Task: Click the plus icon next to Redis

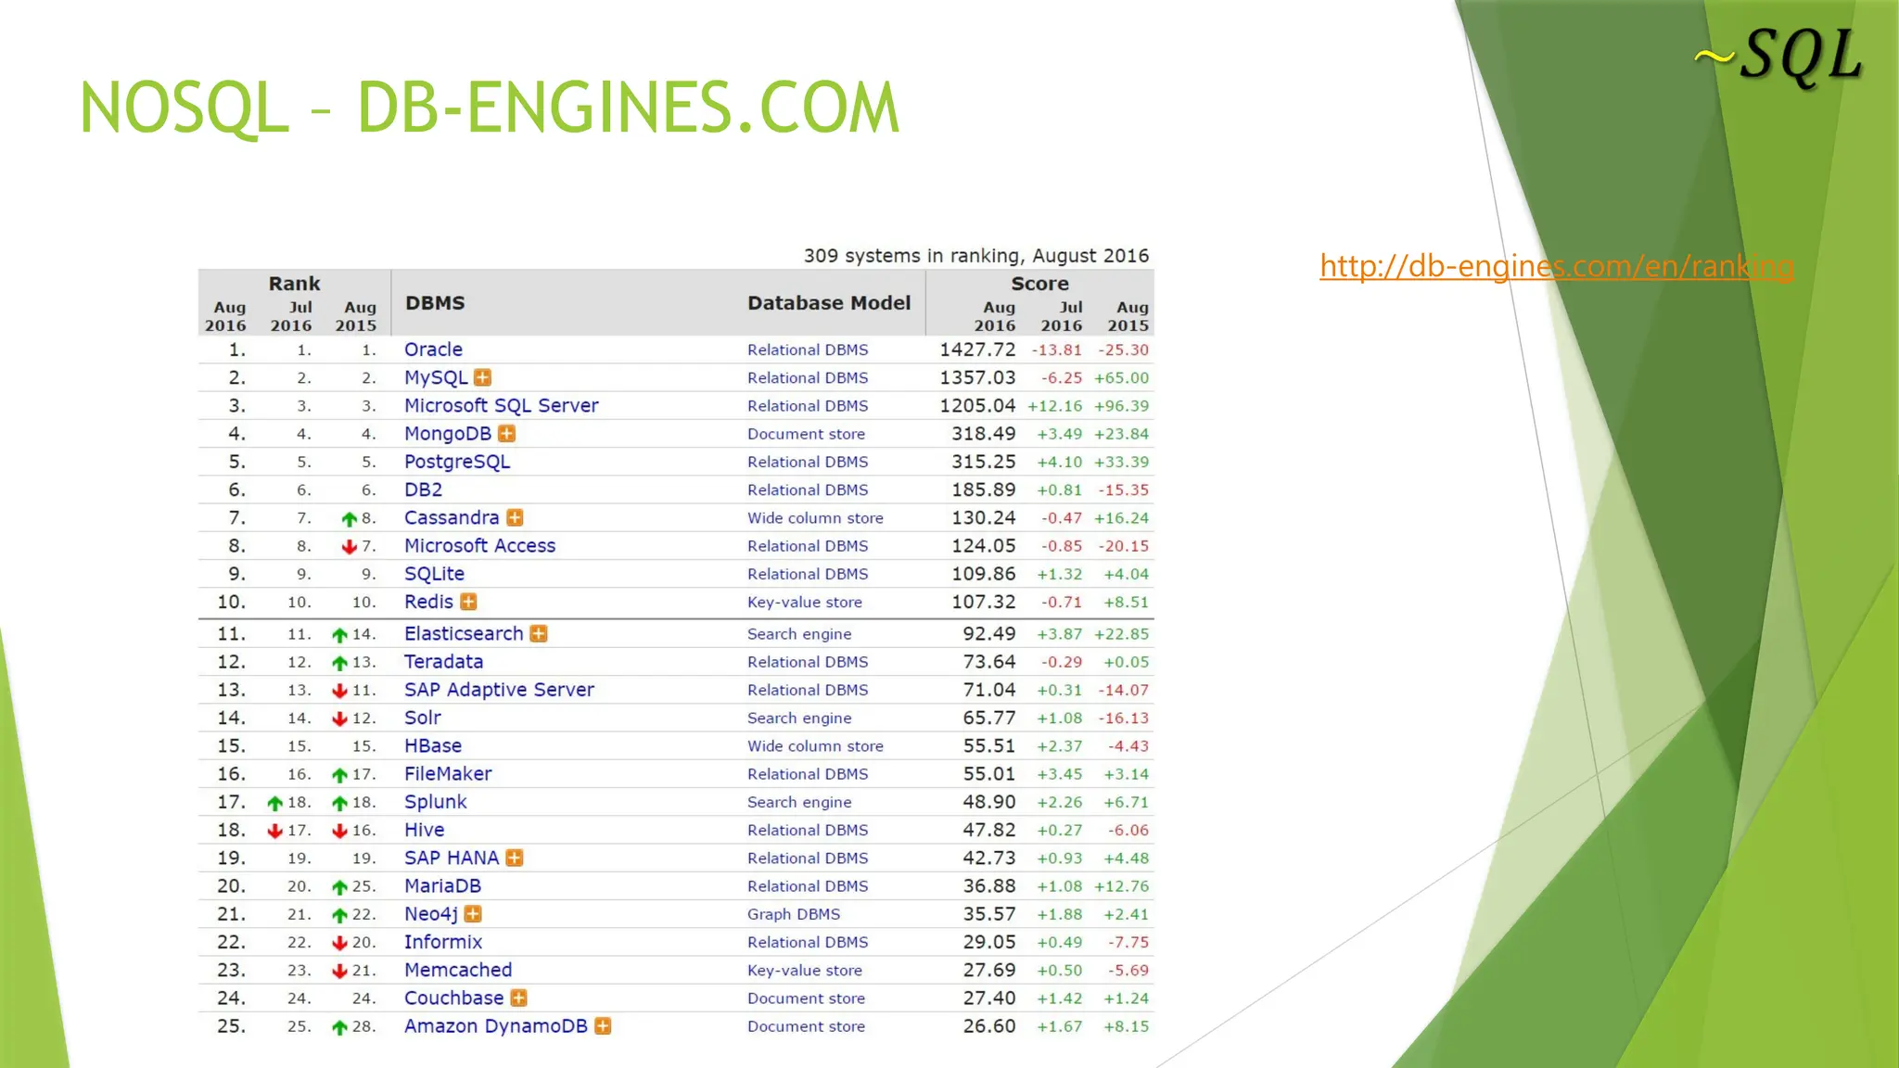Action: click(x=468, y=602)
